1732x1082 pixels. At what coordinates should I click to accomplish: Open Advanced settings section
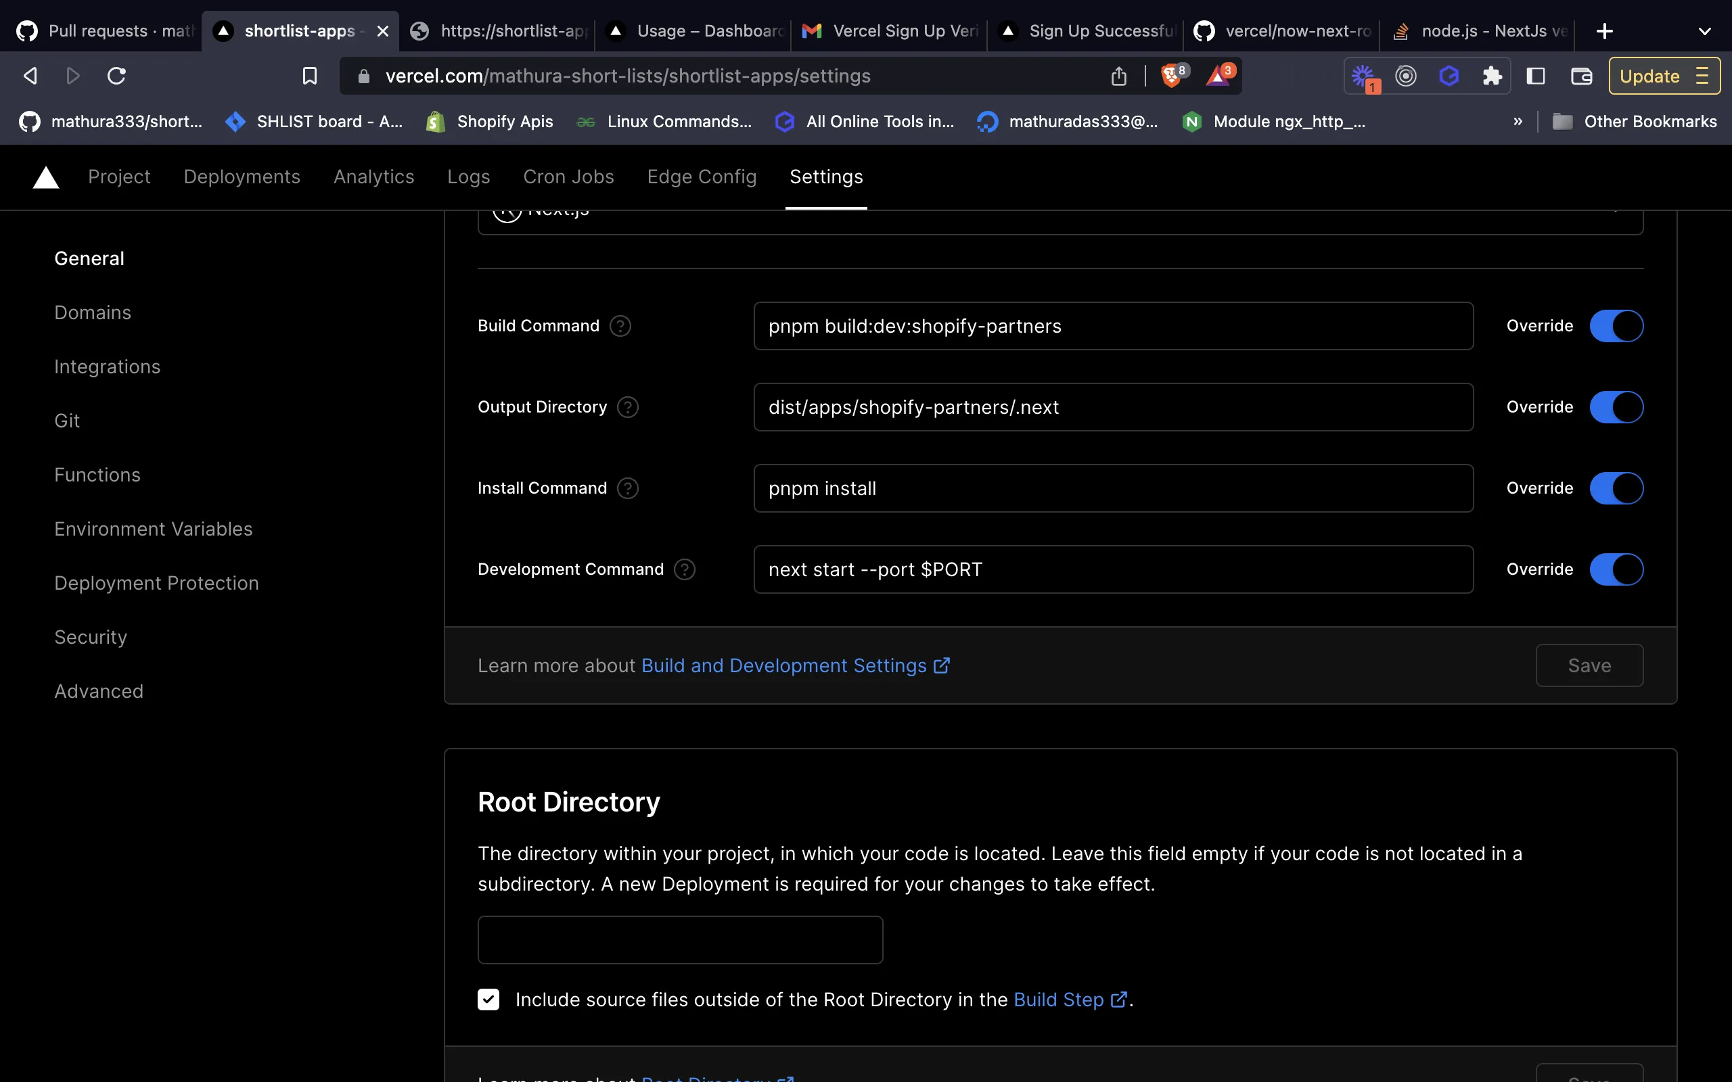(x=99, y=690)
